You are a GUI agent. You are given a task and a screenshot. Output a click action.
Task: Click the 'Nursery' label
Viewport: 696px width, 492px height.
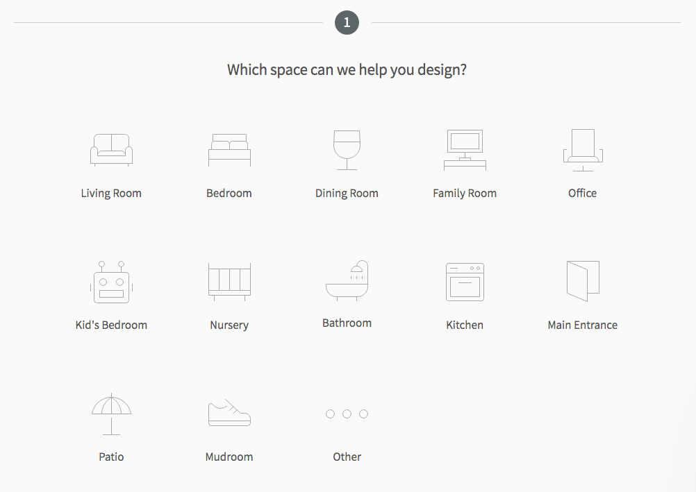click(229, 325)
